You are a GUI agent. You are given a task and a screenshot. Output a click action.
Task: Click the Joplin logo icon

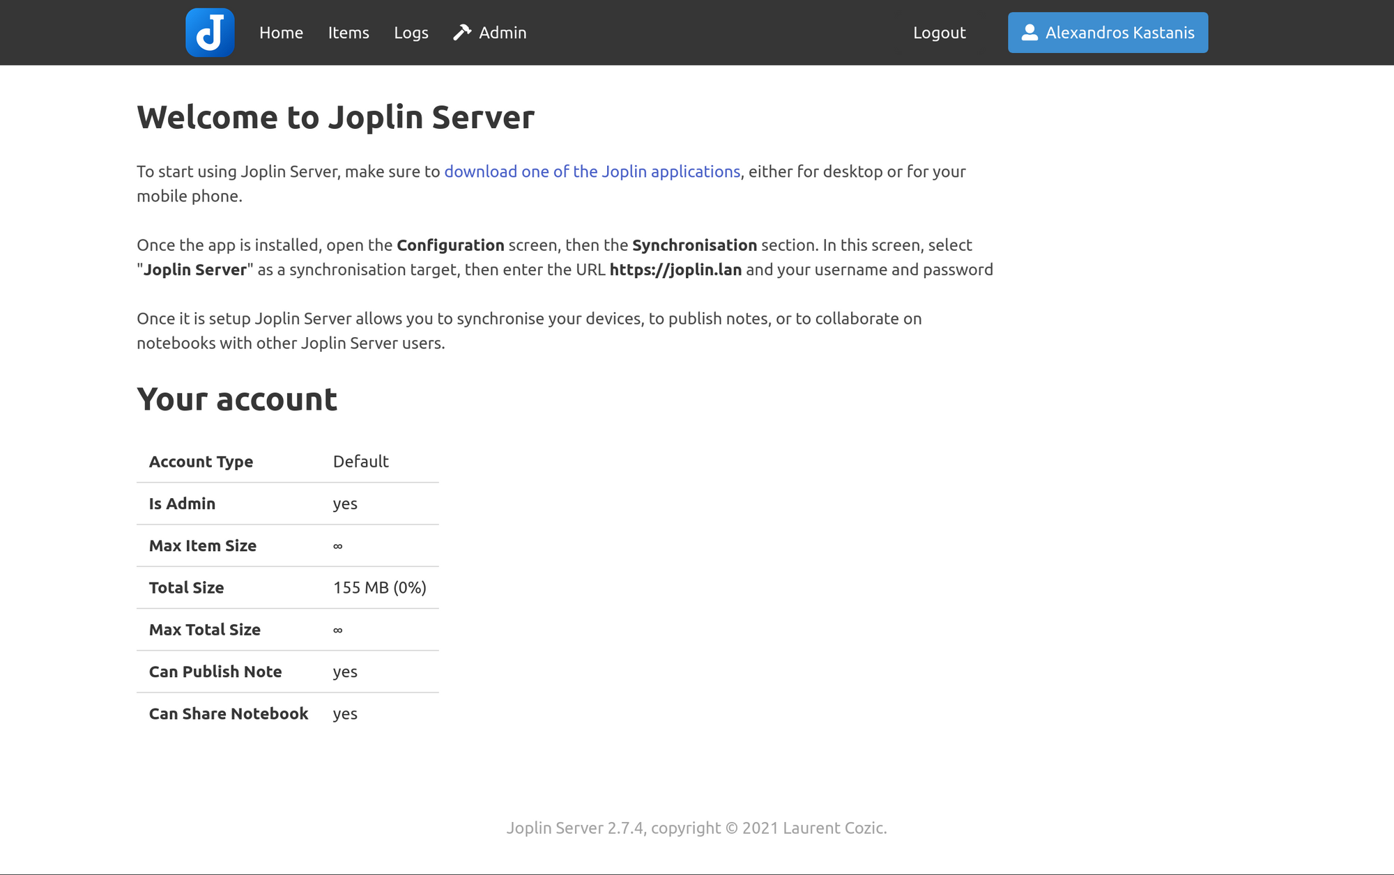[210, 33]
